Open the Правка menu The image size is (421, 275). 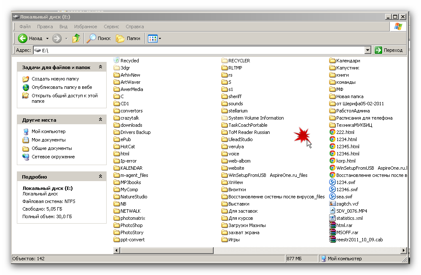(45, 27)
